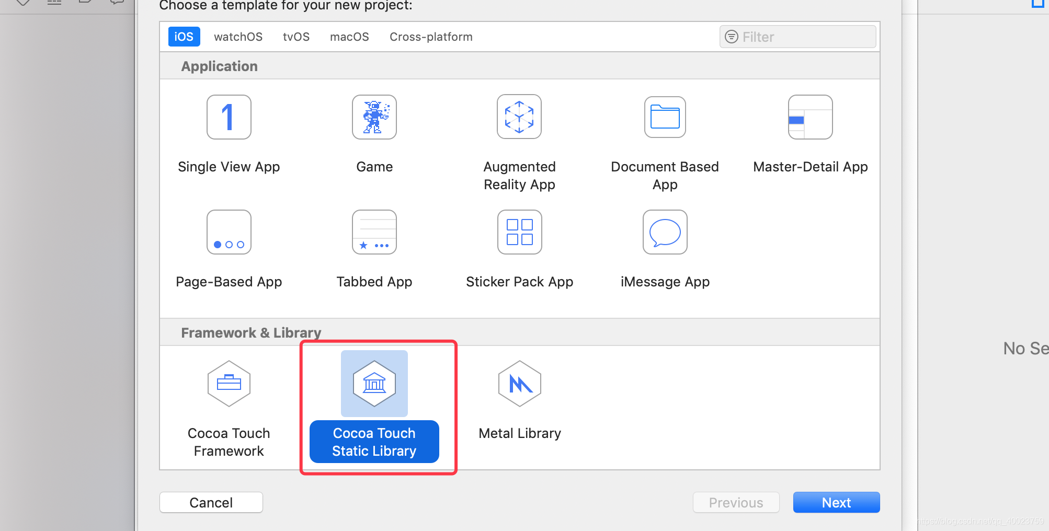Click the filter icon in search field
Screen dimensions: 1049x531
pos(732,37)
